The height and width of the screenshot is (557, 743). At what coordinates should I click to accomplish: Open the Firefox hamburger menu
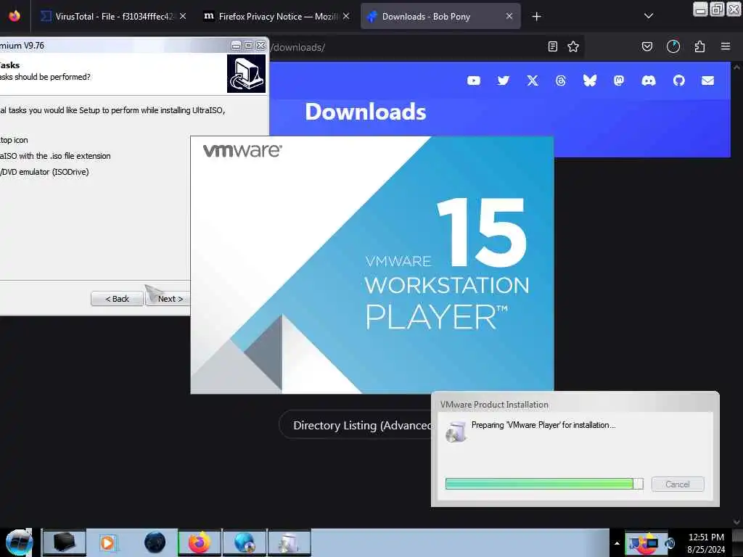pos(726,46)
